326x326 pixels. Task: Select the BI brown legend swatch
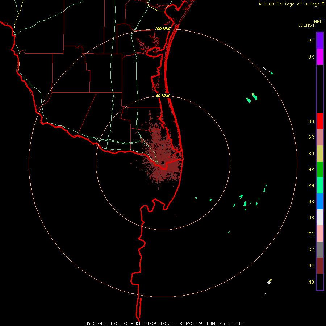320,266
